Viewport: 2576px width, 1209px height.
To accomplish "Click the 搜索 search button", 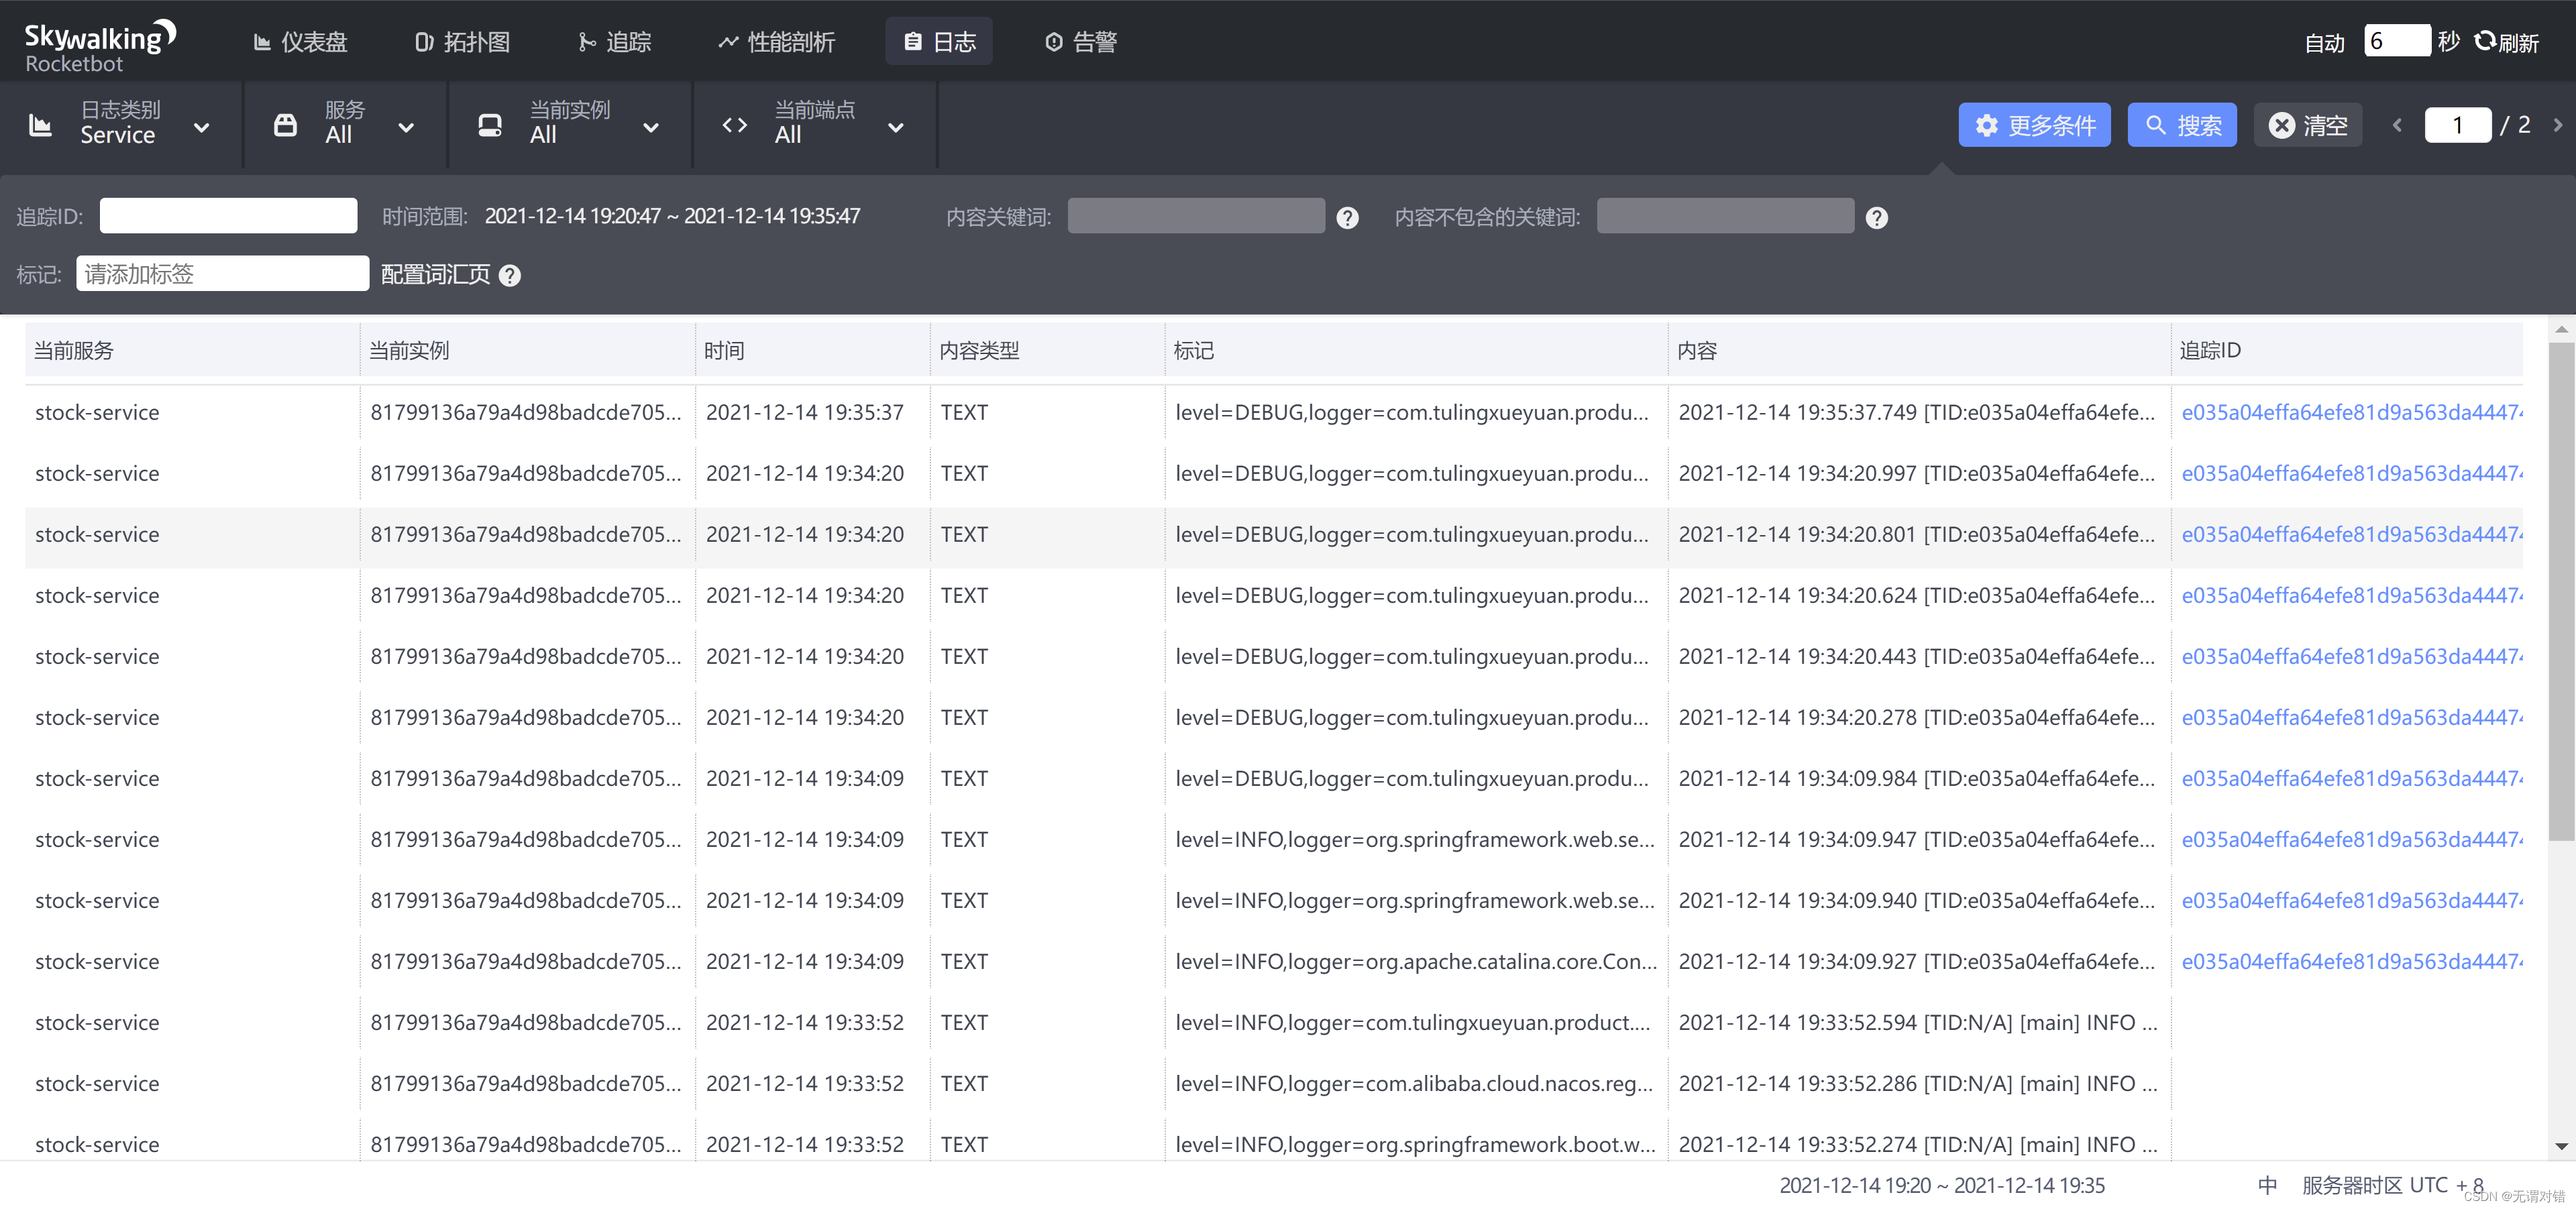I will click(x=2182, y=125).
